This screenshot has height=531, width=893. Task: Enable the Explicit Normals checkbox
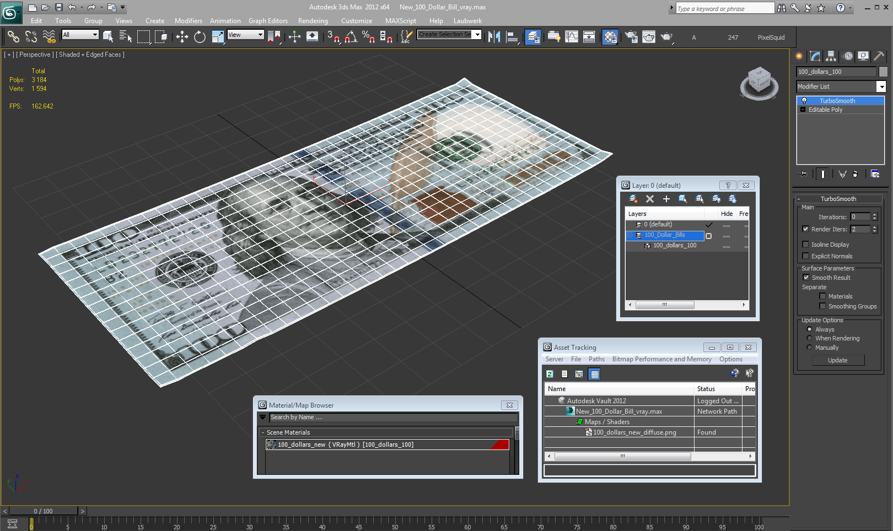[x=805, y=256]
